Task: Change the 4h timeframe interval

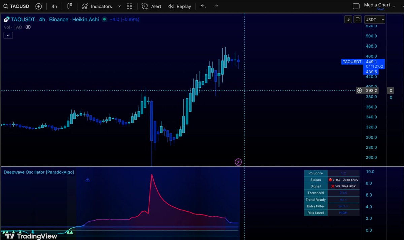Action: click(x=54, y=6)
